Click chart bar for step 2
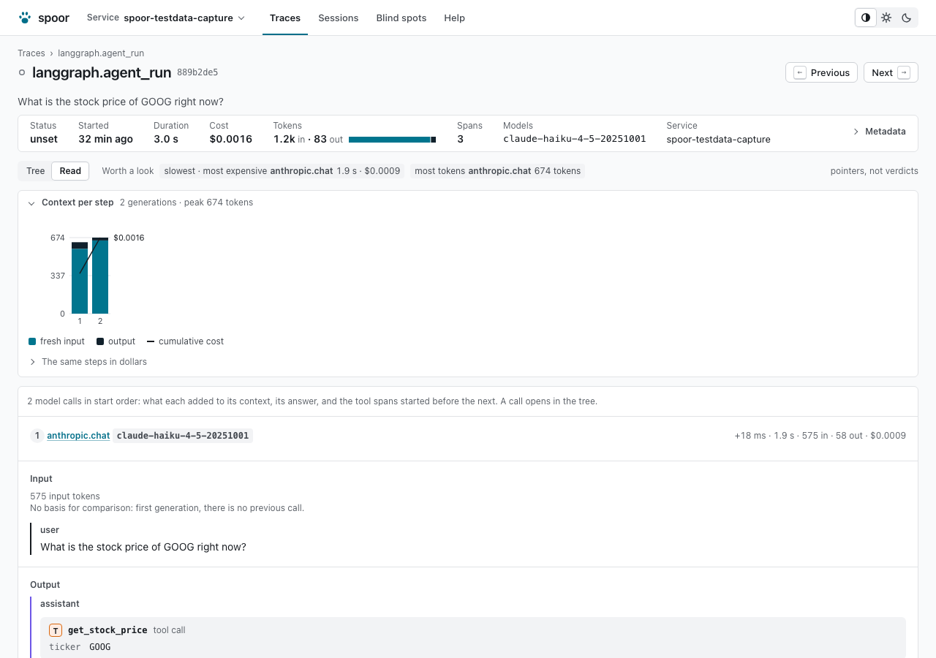Image resolution: width=936 pixels, height=658 pixels. (x=100, y=276)
